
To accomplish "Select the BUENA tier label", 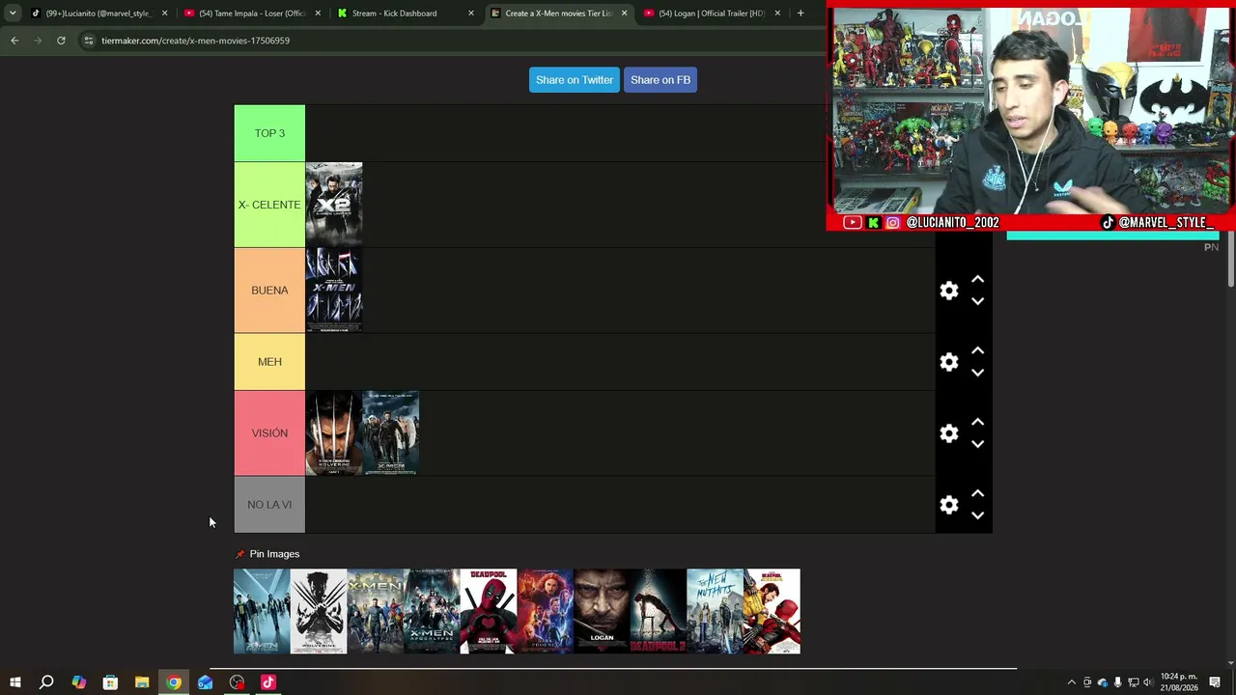I will click(x=269, y=291).
